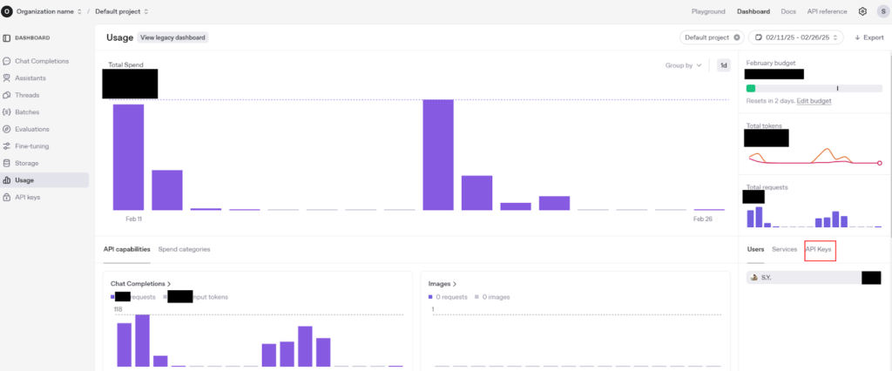Switch to the API Keys tab
Viewport: 892px width, 371px height.
point(819,249)
